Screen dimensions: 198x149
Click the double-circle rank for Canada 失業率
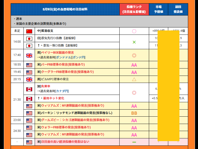(x=134, y=93)
